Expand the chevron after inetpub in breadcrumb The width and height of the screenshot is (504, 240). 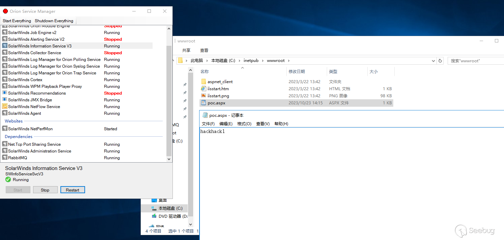263,61
